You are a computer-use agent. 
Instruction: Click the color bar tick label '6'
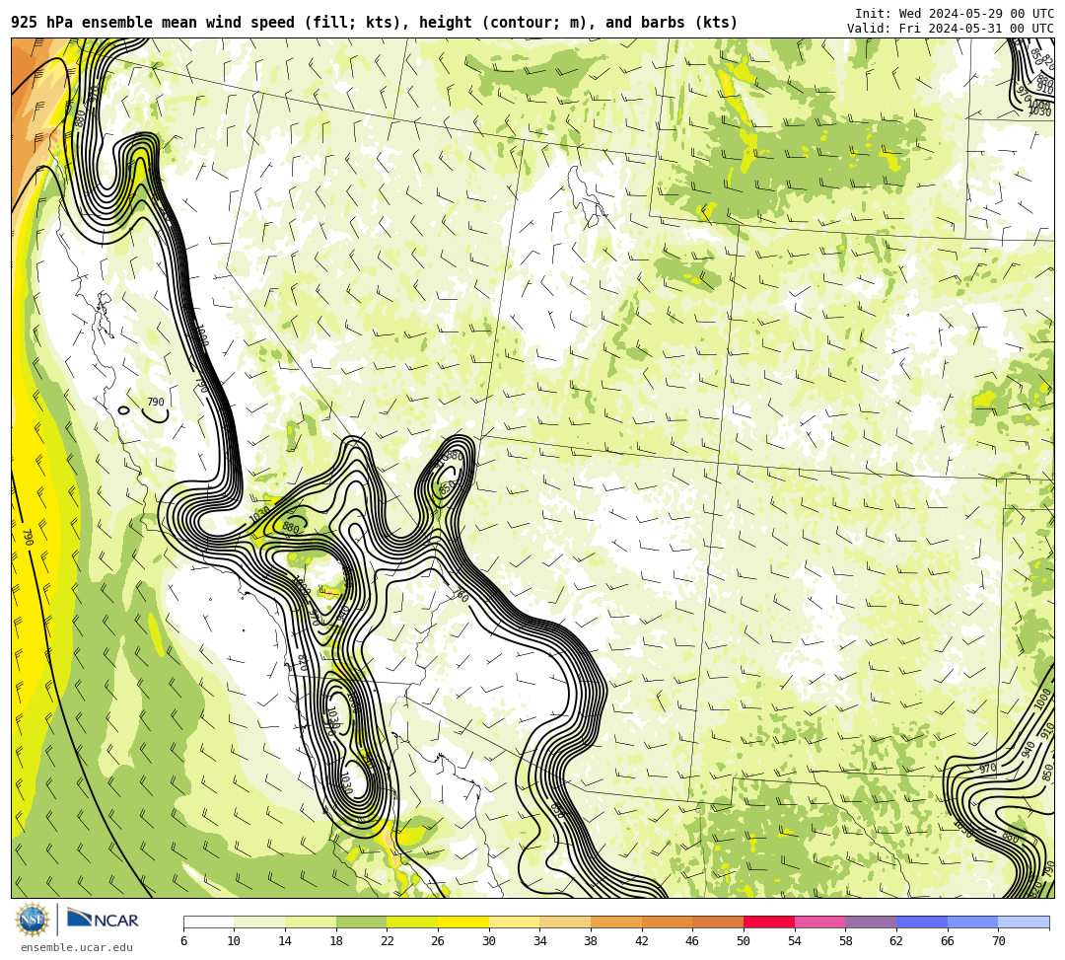coord(183,941)
